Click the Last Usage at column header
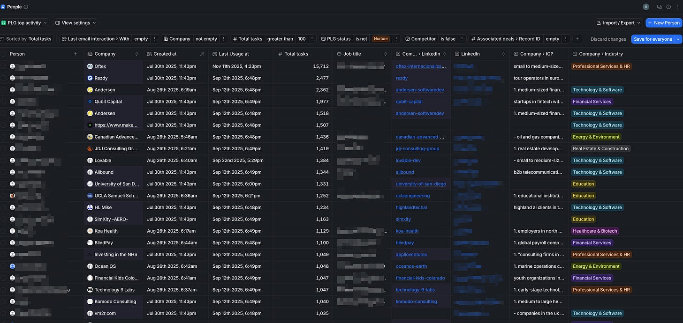Image resolution: width=683 pixels, height=323 pixels. tap(241, 54)
